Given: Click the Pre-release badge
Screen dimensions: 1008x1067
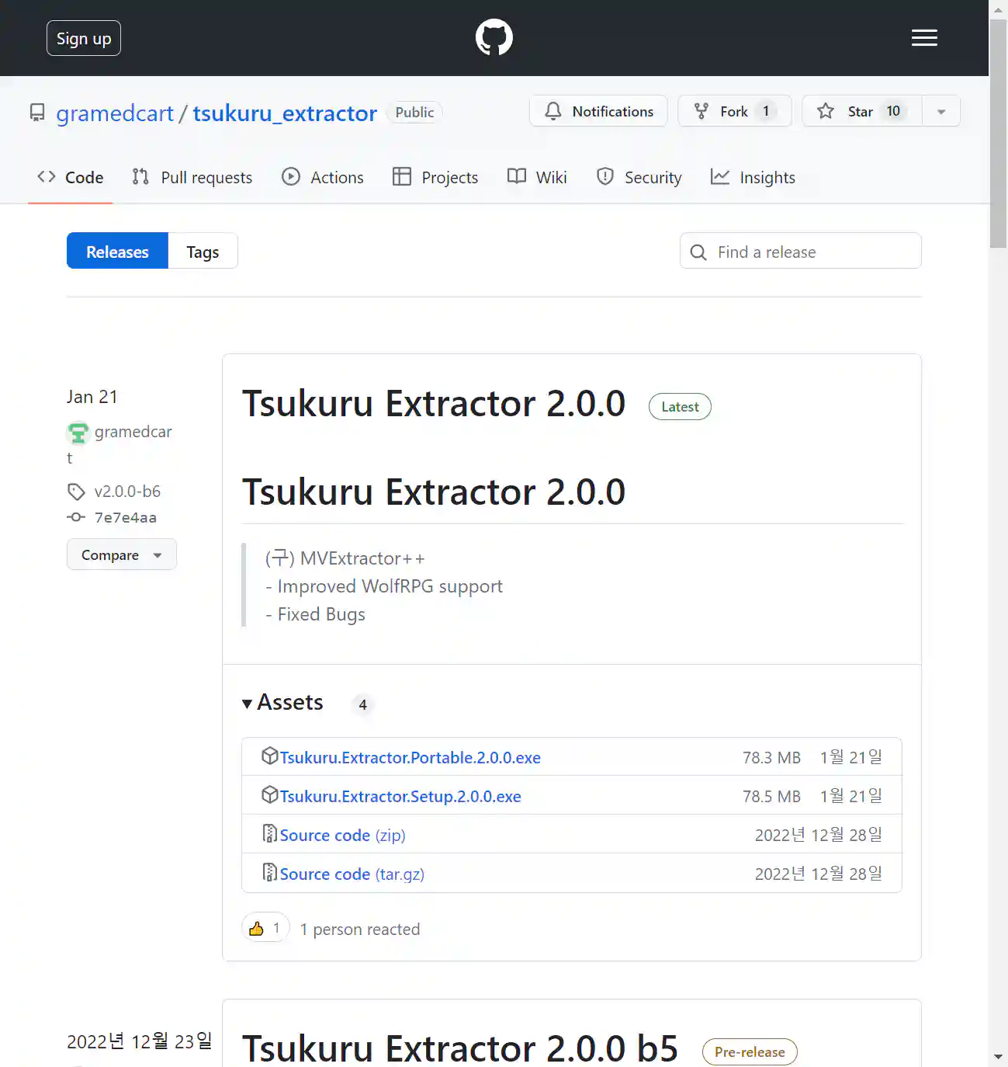Looking at the screenshot, I should coord(750,1051).
